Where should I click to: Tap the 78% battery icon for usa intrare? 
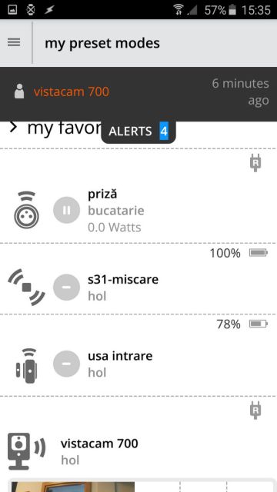pyautogui.click(x=259, y=324)
